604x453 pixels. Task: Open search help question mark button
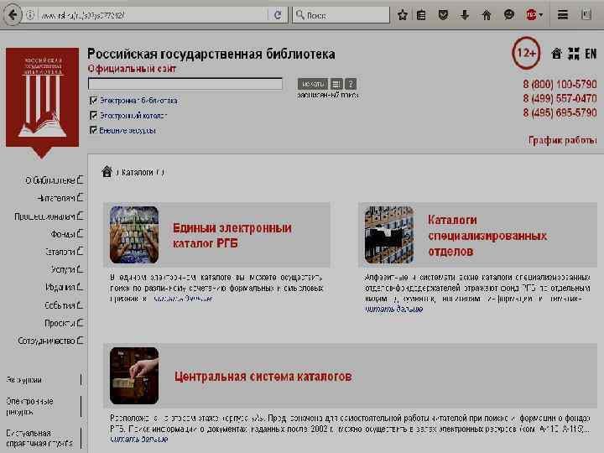[x=351, y=84]
